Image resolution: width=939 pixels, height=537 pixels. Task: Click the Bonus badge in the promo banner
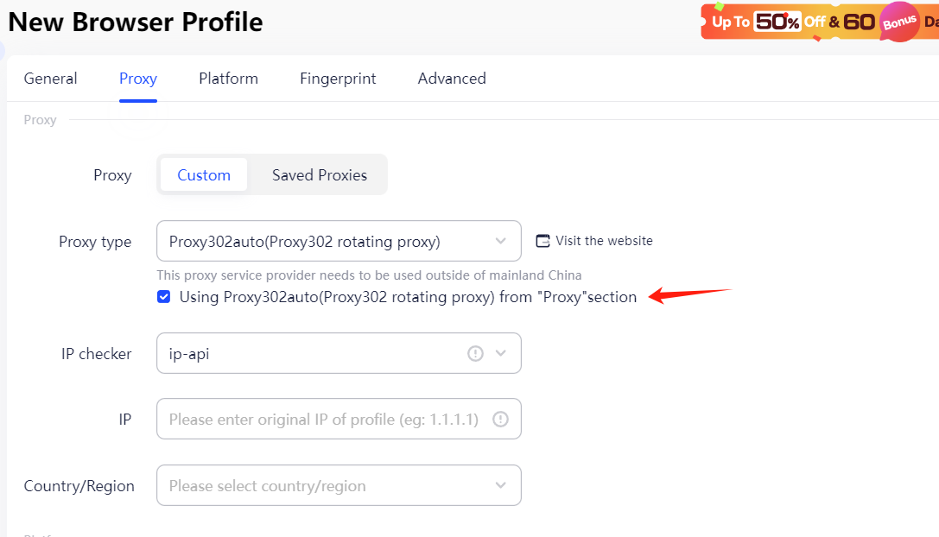click(900, 22)
